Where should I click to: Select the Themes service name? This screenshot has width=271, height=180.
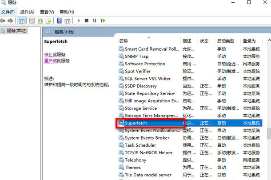tap(132, 168)
